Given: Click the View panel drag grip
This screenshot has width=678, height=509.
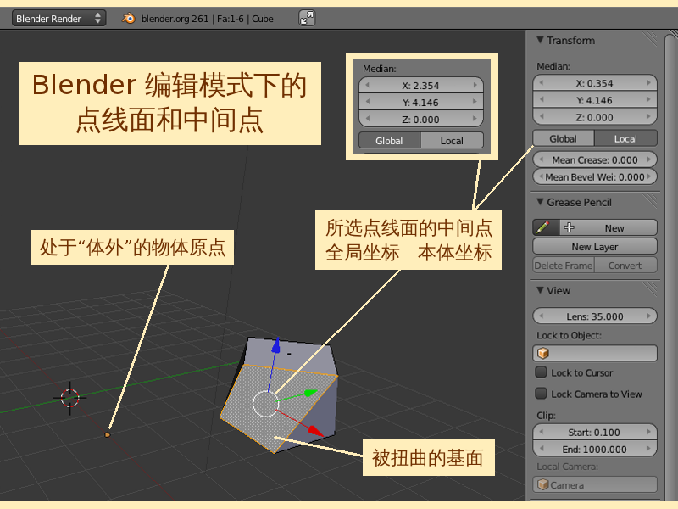Looking at the screenshot, I should (650, 289).
